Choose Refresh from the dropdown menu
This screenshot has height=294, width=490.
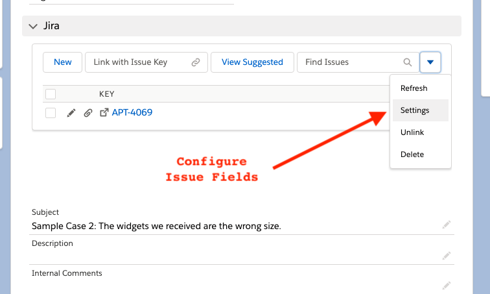pyautogui.click(x=414, y=88)
